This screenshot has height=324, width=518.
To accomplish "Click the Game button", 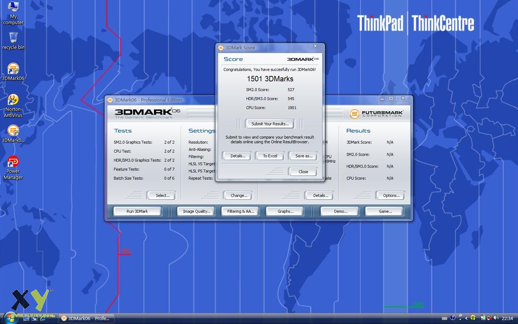I will [385, 211].
